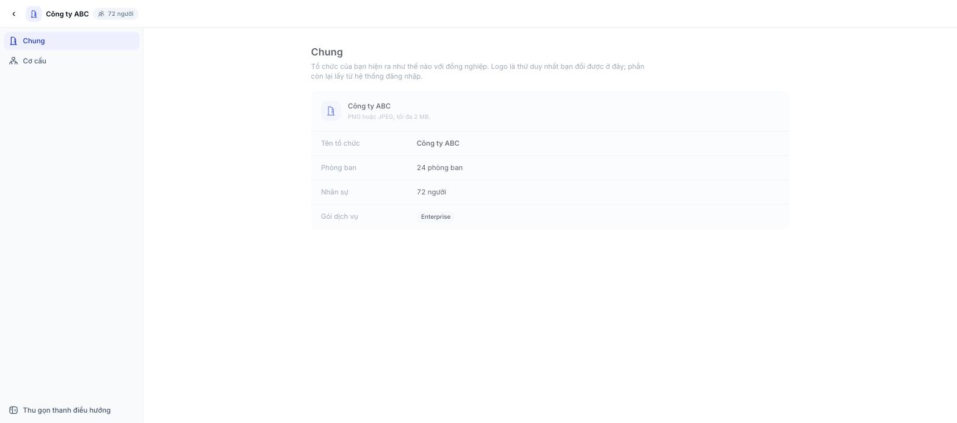
Task: Click Công ty ABC name beside logo
Action: [x=369, y=106]
